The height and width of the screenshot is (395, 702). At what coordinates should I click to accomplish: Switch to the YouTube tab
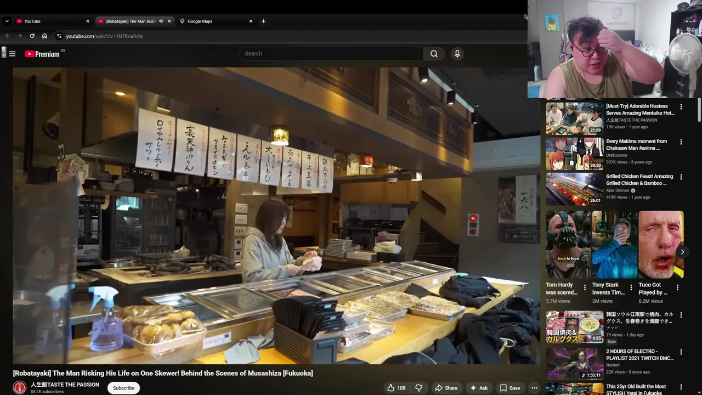[x=53, y=21]
